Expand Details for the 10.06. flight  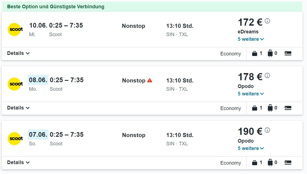[18, 53]
